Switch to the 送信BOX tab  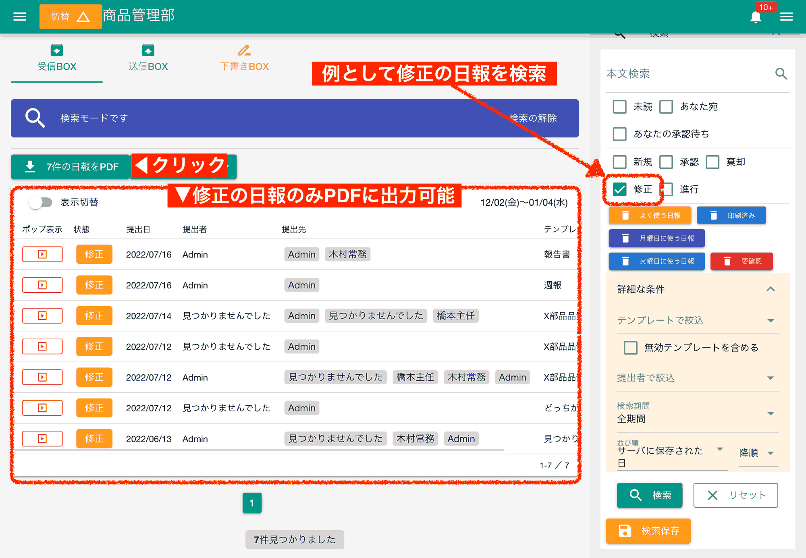148,58
